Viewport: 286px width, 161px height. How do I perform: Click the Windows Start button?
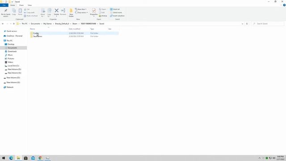[4, 158]
